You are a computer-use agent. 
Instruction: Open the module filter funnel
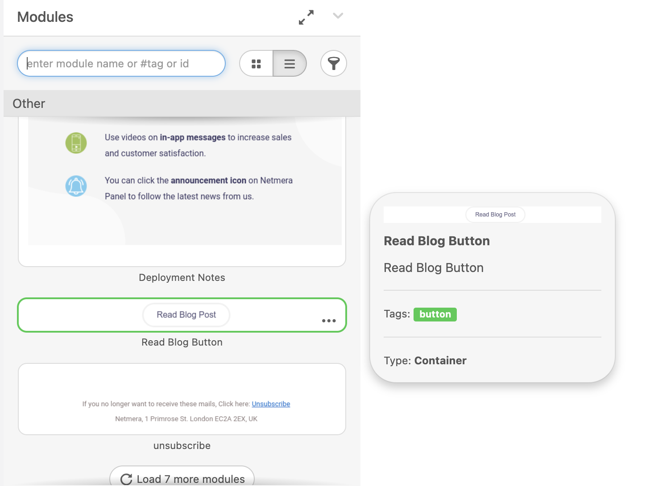[x=333, y=64]
